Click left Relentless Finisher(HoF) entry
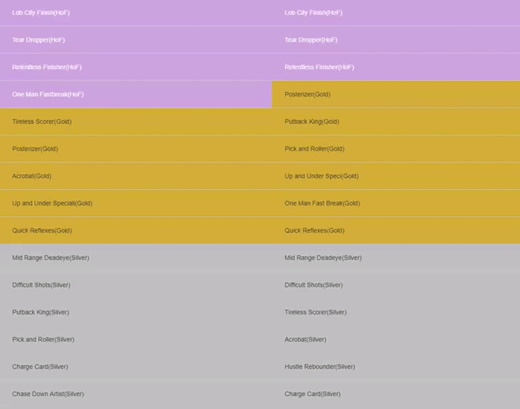 point(136,67)
